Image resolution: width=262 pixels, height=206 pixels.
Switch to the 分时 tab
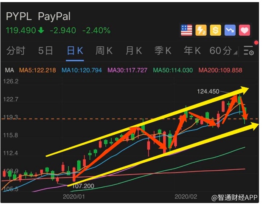click(x=16, y=51)
